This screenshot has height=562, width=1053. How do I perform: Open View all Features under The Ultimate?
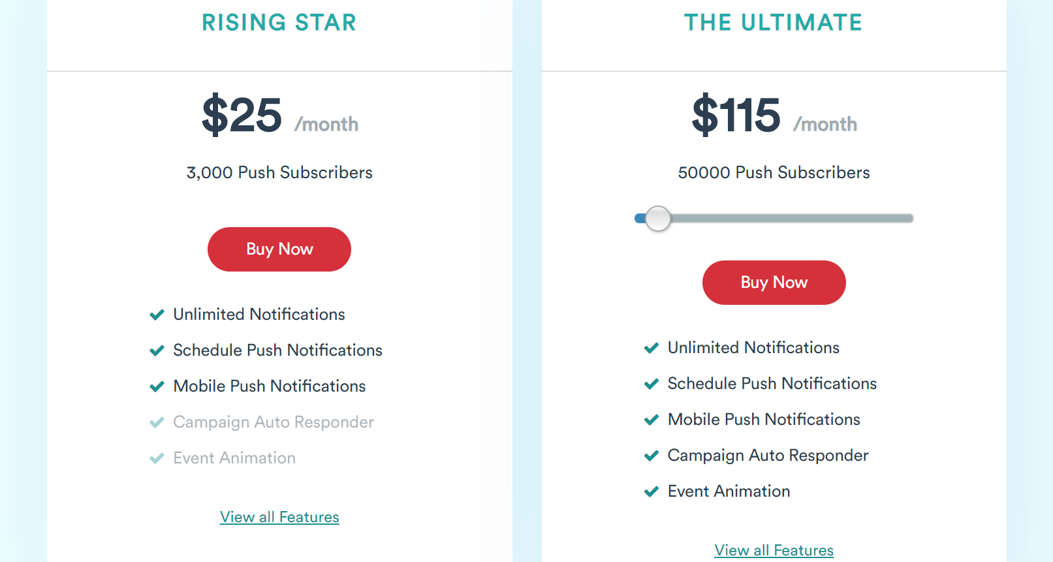click(773, 550)
